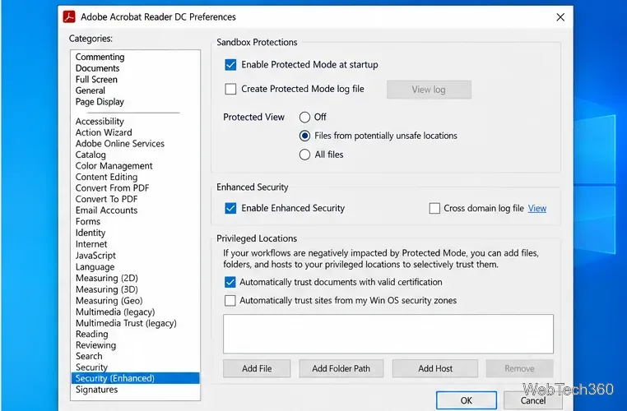Open Email Accounts preferences

pyautogui.click(x=106, y=210)
